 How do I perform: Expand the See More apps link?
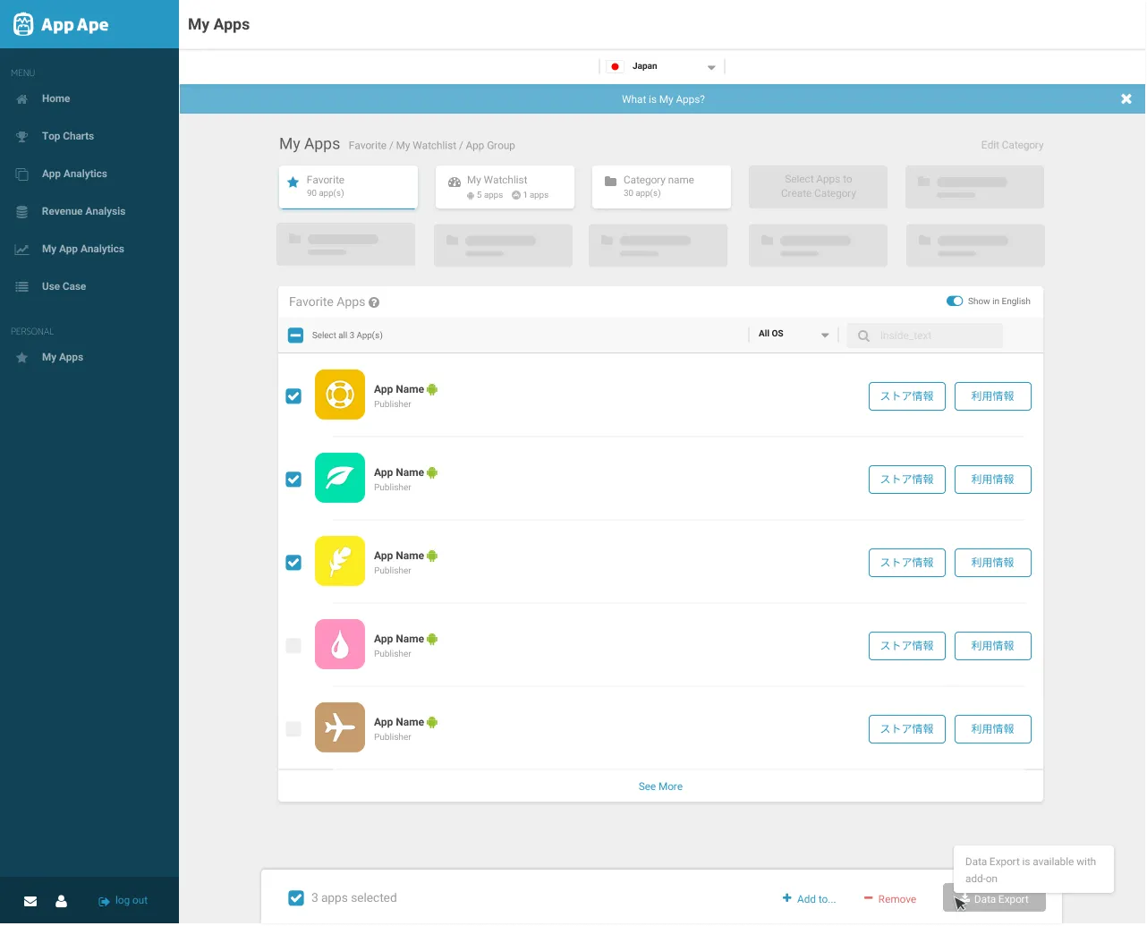point(660,786)
